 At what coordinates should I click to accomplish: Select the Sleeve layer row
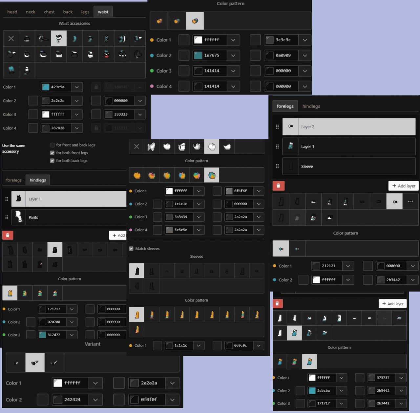(x=349, y=166)
